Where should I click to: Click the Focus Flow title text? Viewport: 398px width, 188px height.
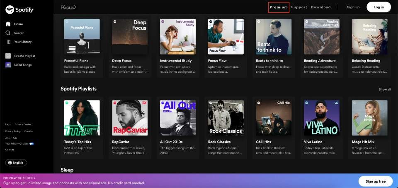(218, 61)
